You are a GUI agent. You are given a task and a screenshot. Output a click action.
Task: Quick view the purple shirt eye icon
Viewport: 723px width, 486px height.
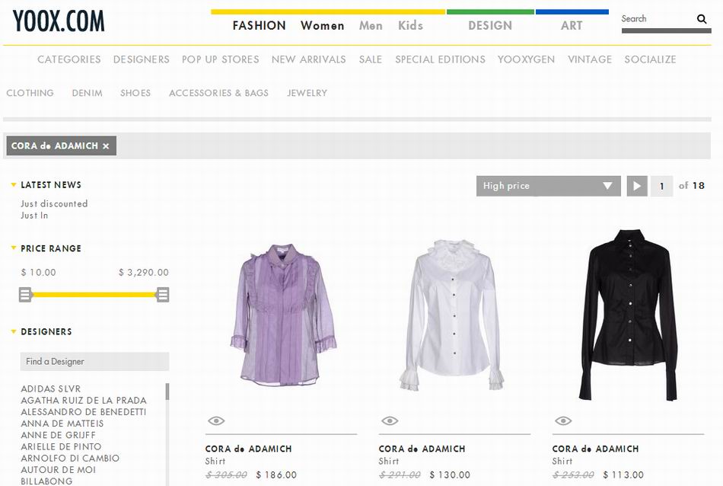point(216,420)
